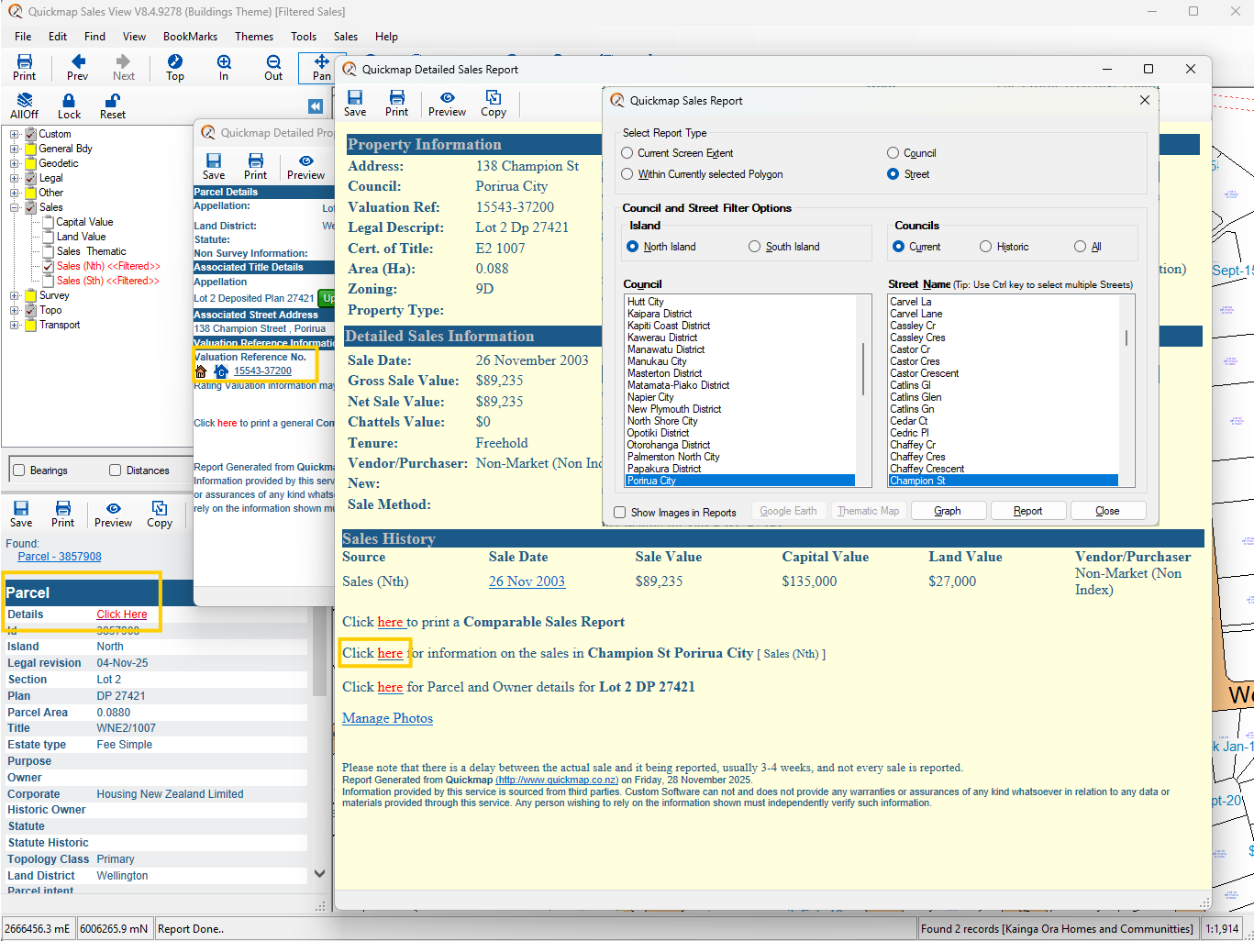
Task: Expand the Transport layer group
Action: [15, 325]
